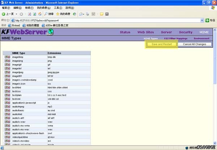Click the 'mid midi' extensions cell

[x=52, y=114]
